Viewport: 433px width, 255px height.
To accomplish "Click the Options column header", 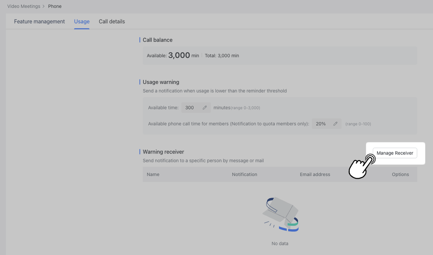I will pyautogui.click(x=401, y=174).
